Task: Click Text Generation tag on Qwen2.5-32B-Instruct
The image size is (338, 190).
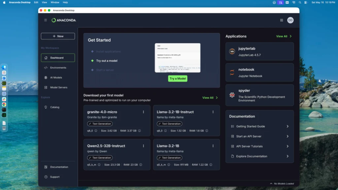Action: click(100, 158)
